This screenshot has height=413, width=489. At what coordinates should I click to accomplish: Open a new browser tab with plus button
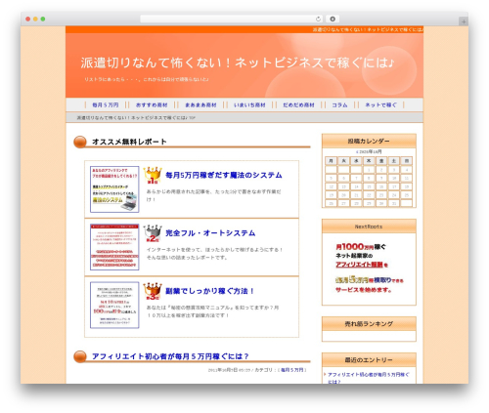464,21
